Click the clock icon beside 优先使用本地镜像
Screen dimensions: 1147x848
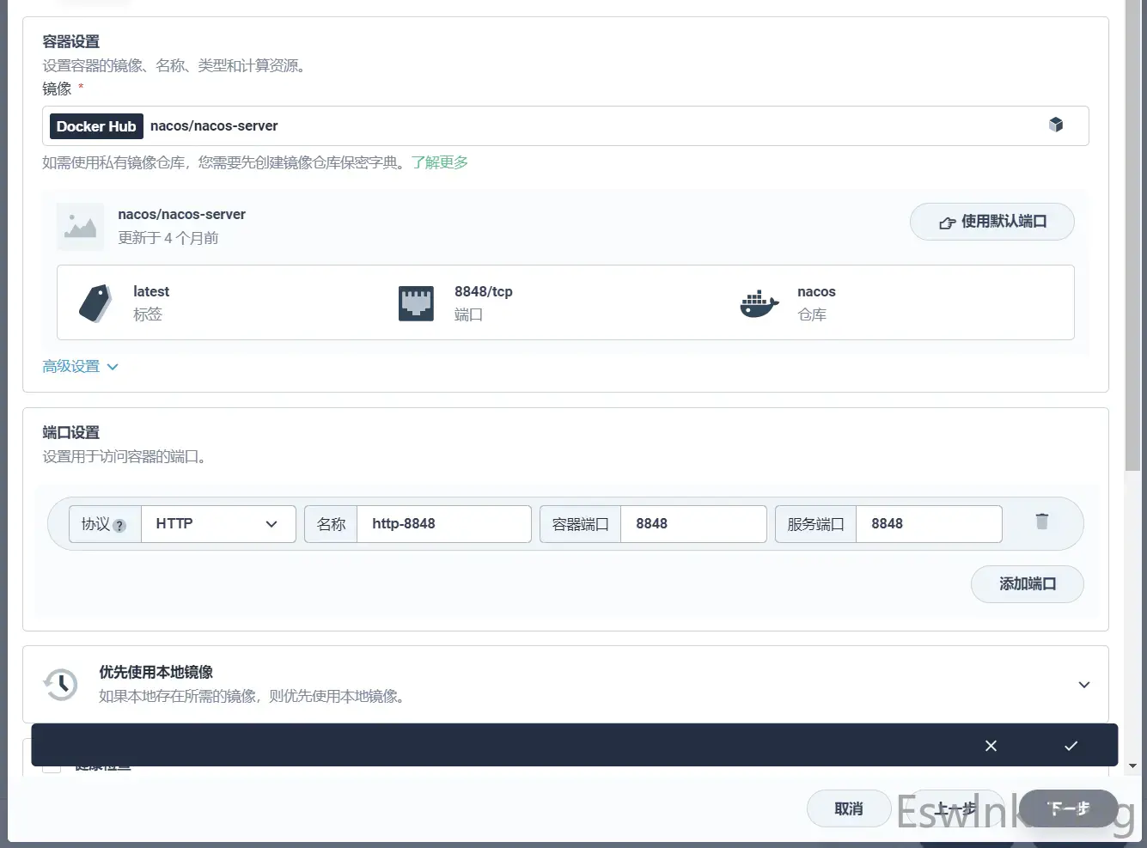pos(61,685)
